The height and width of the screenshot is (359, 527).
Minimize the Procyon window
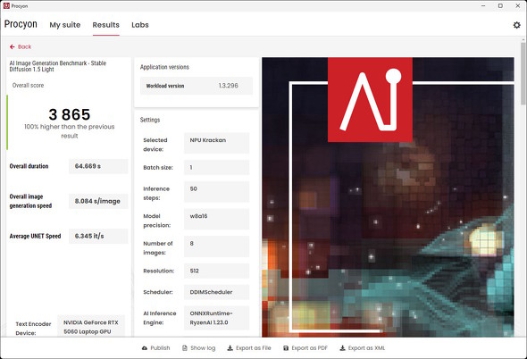483,5
